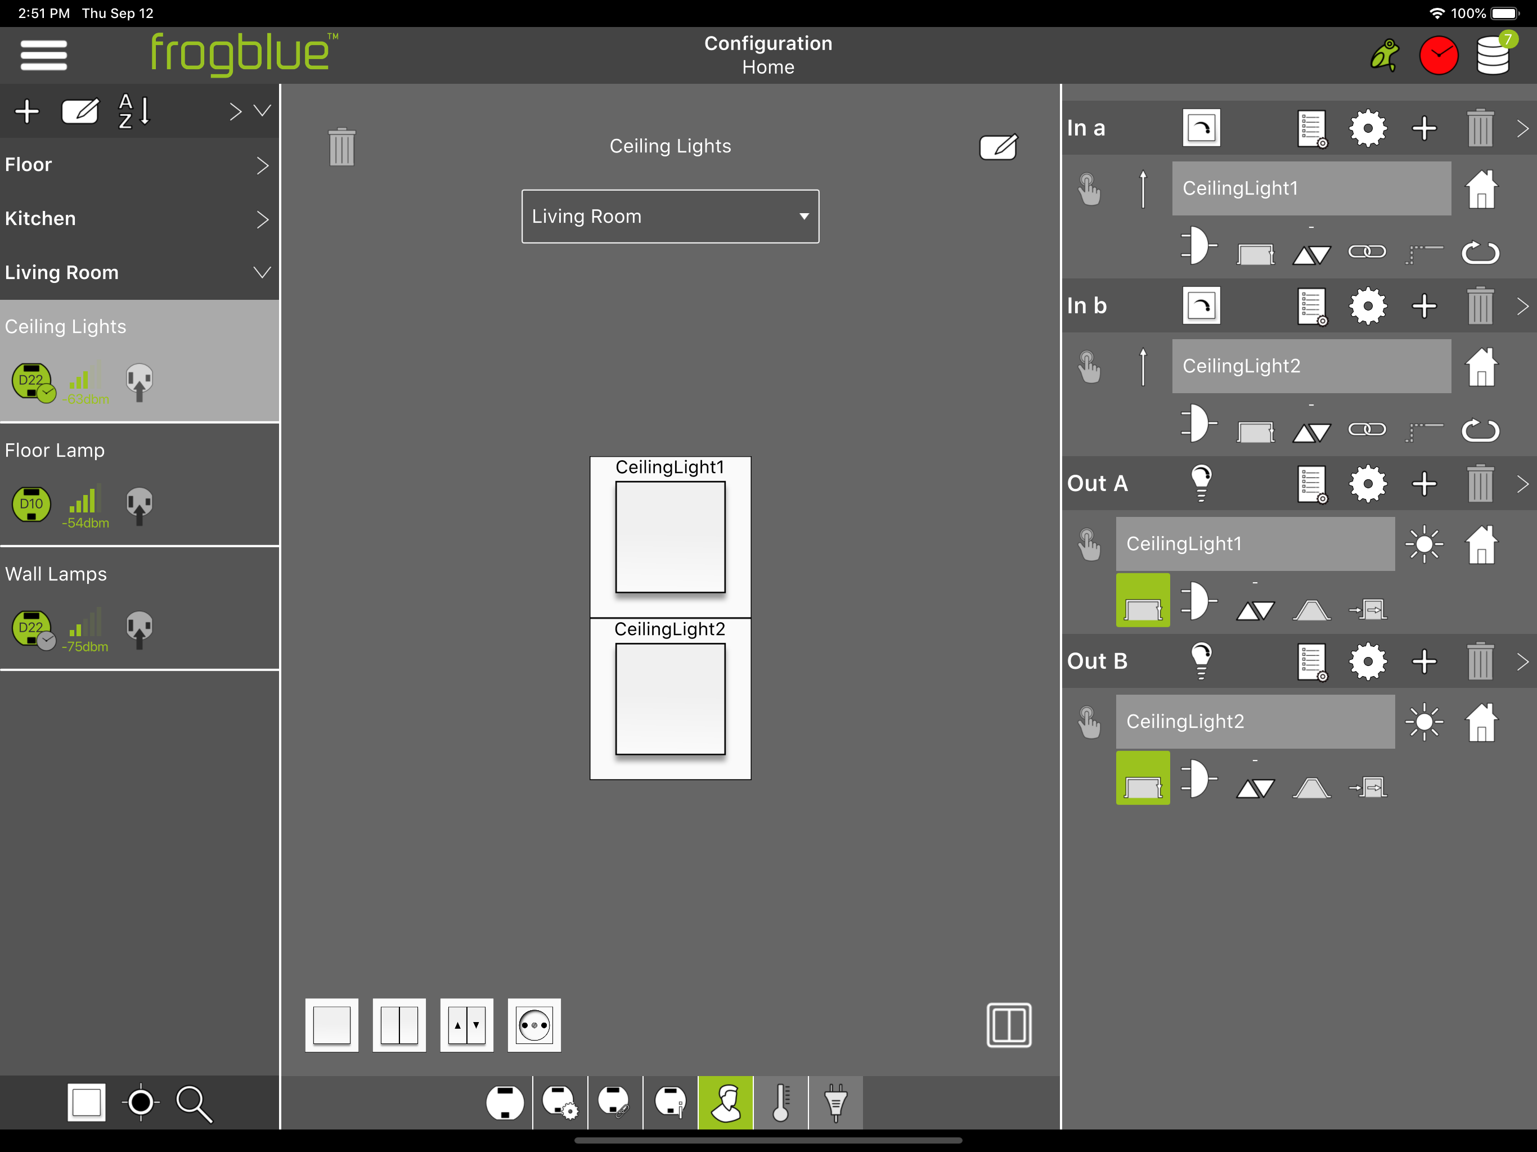Click the red clock icon
This screenshot has width=1537, height=1152.
pyautogui.click(x=1437, y=56)
